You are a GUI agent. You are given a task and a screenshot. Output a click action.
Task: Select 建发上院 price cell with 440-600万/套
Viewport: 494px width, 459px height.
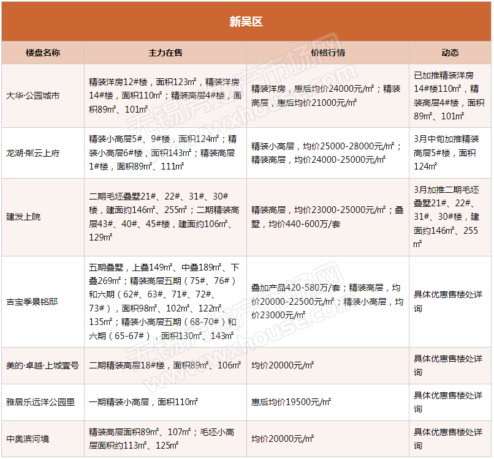(x=327, y=217)
